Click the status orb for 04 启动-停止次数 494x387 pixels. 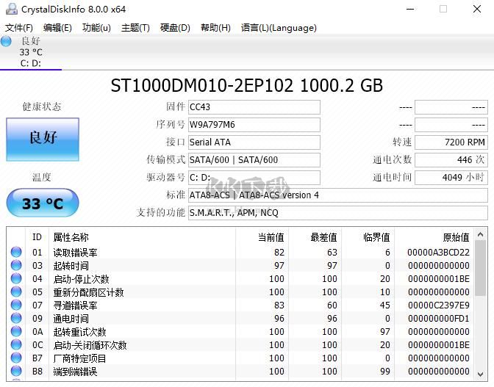[x=16, y=278]
